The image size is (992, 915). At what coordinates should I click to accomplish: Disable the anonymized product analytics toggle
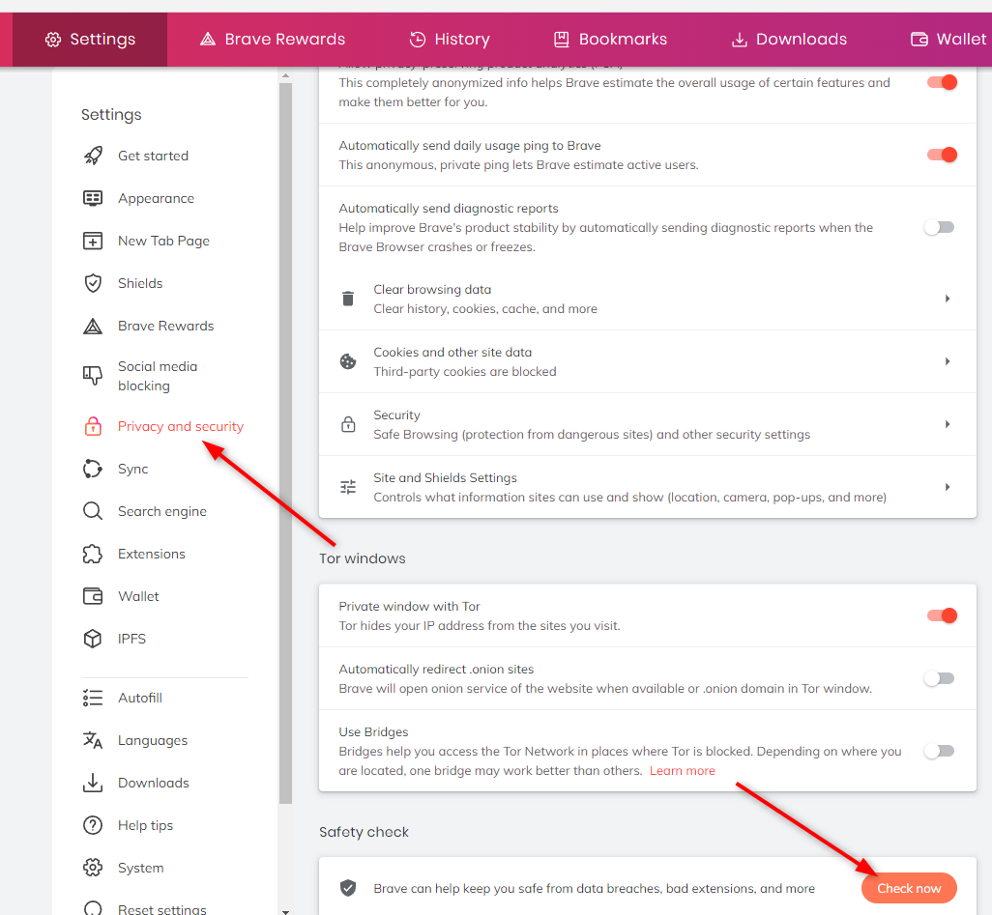(x=942, y=82)
